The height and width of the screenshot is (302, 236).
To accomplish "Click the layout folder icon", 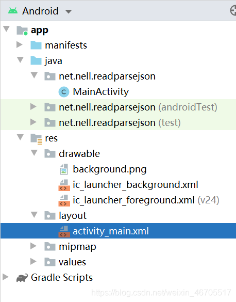I will [50, 215].
